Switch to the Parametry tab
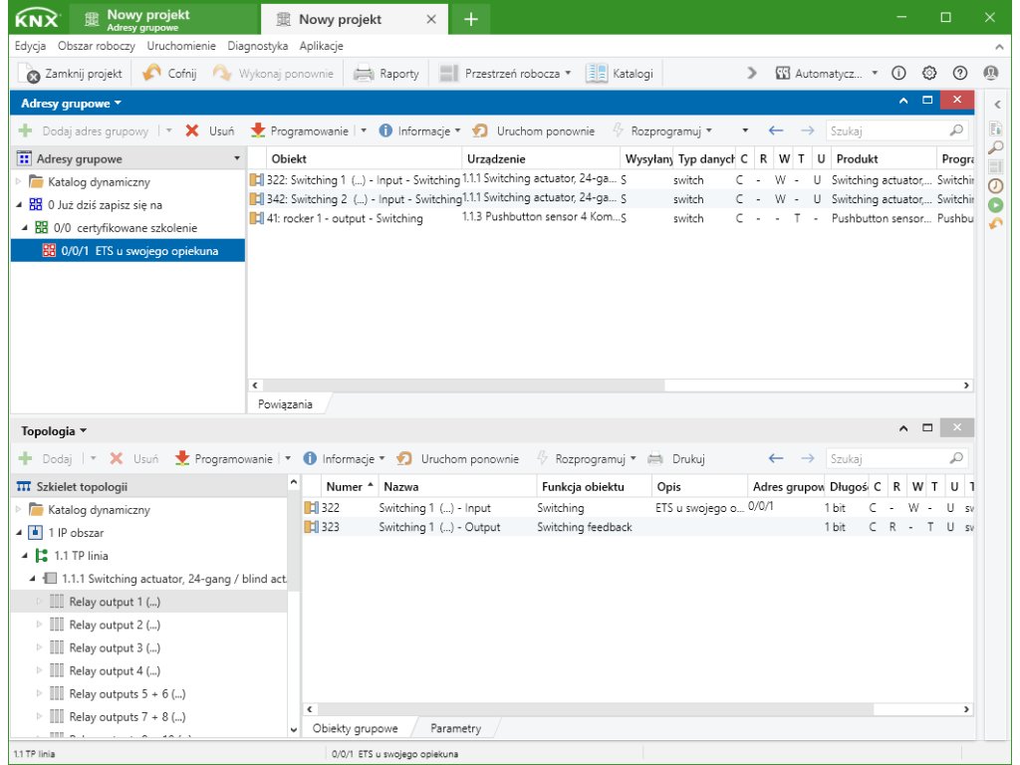 click(x=455, y=728)
